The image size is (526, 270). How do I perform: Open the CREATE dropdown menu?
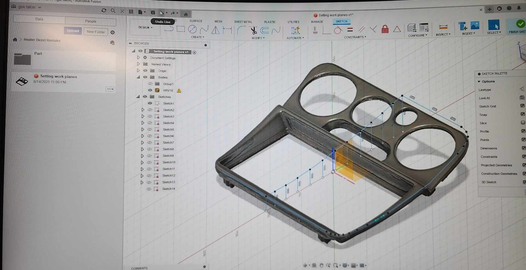pyautogui.click(x=198, y=37)
